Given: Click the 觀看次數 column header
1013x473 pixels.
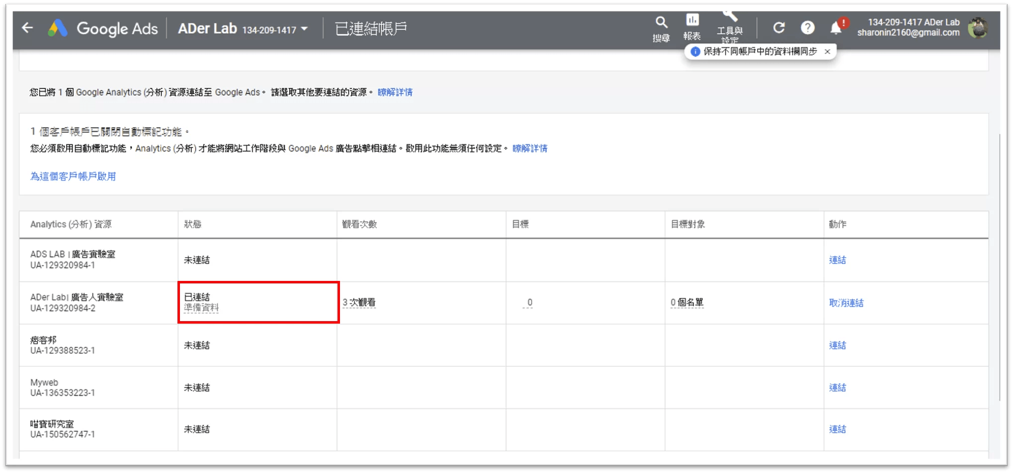Looking at the screenshot, I should pyautogui.click(x=359, y=224).
